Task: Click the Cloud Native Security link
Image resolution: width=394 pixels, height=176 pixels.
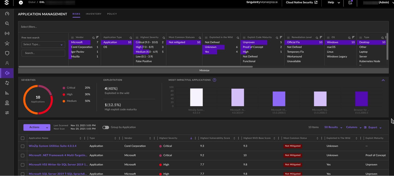Action: point(299,2)
